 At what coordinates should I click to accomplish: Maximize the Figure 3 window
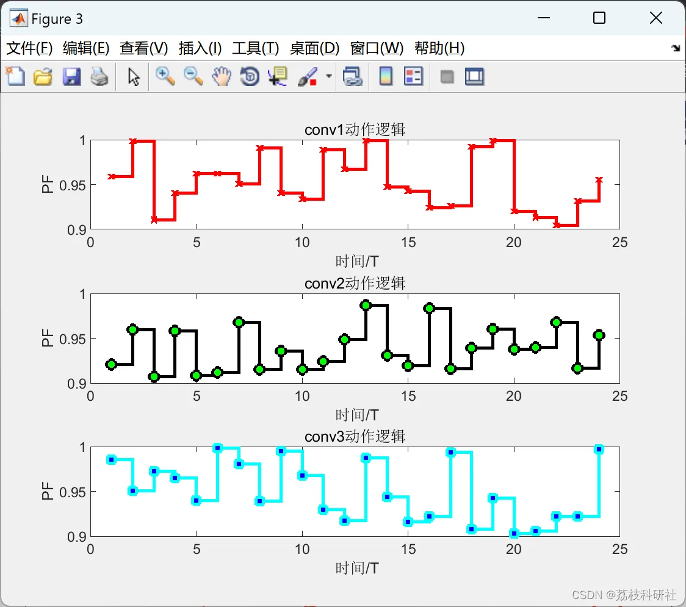point(599,18)
